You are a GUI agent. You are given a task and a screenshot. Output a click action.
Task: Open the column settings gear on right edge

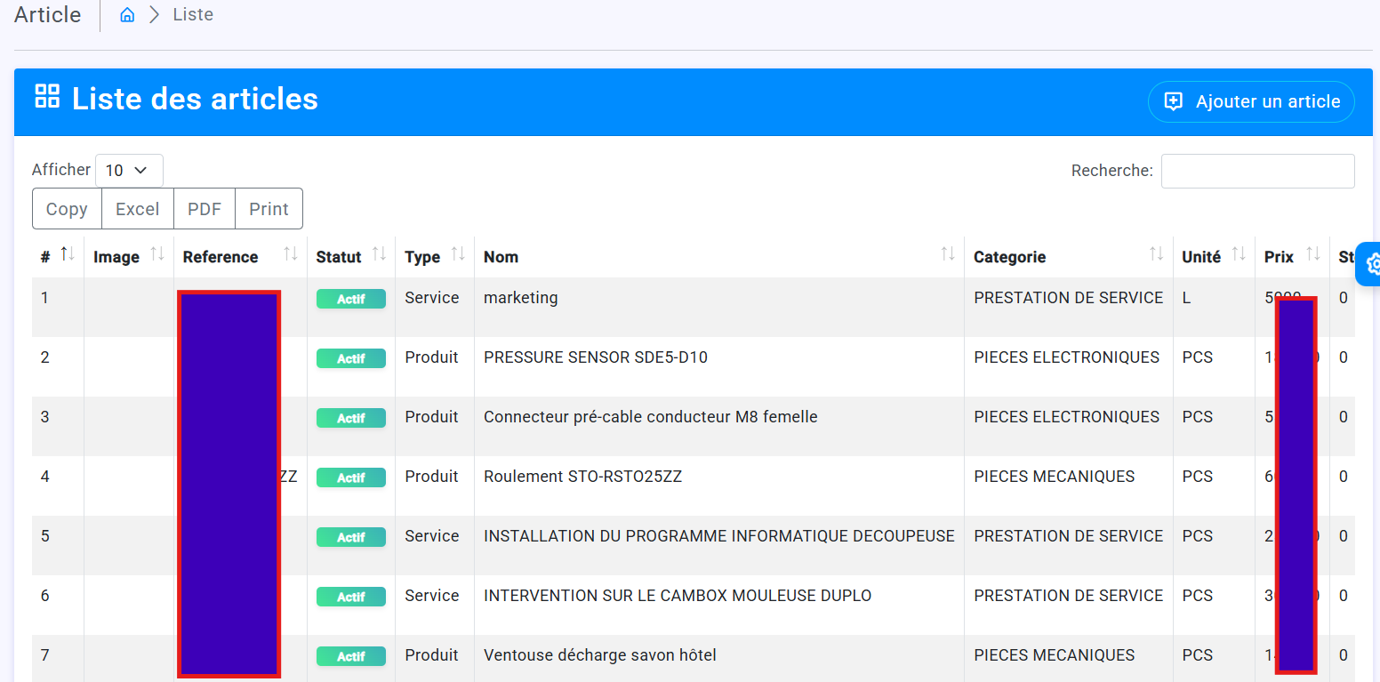coord(1373,264)
